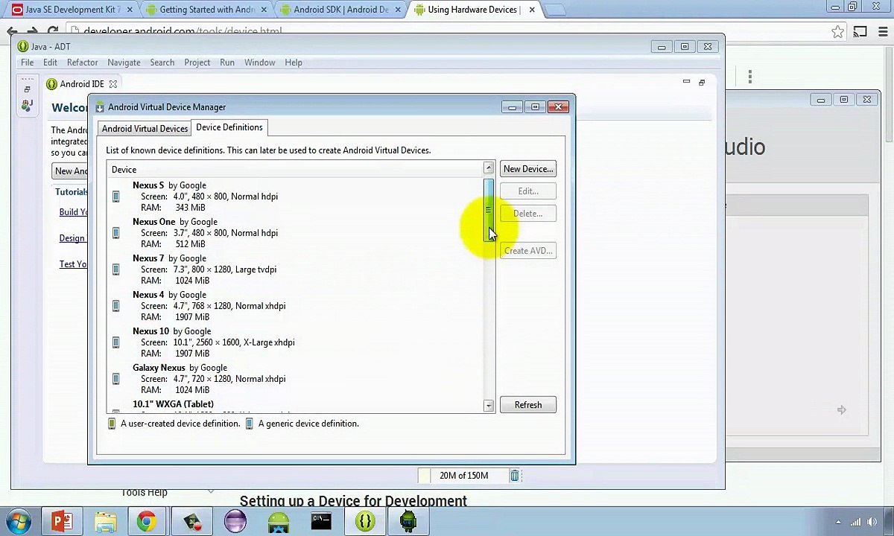Viewport: 894px width, 536px height.
Task: Open the Project menu
Action: 197,63
